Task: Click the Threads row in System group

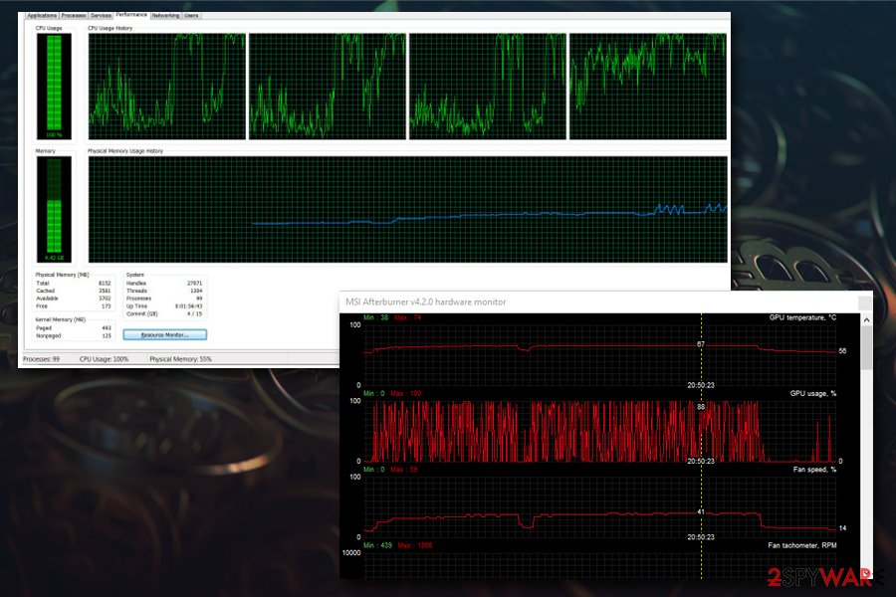Action: [164, 291]
